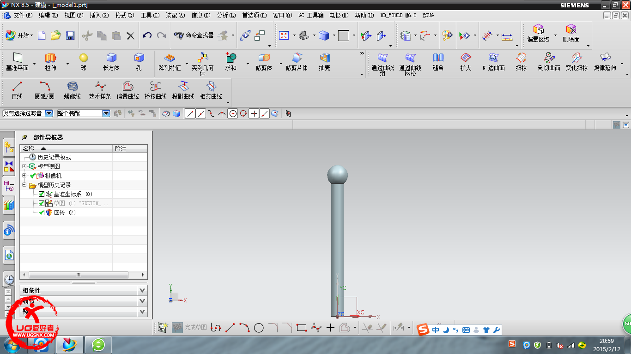
Task: Select the Trim Body (修剪体) tool
Action: pos(264,62)
